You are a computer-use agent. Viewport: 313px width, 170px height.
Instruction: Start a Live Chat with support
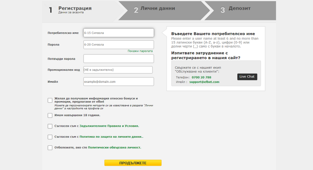tap(247, 77)
